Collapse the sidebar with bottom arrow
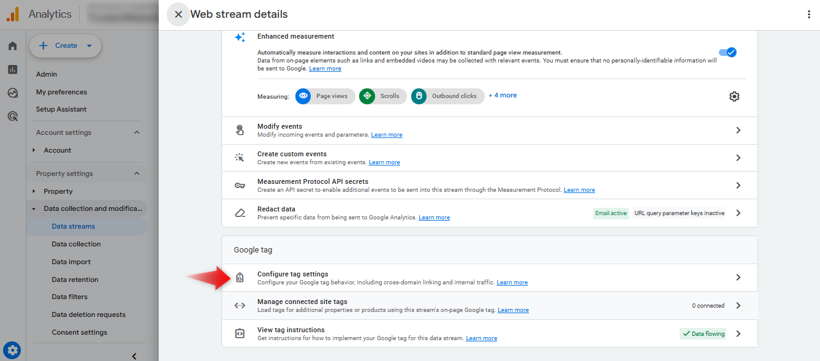Screen dimensions: 820x361 134,356
